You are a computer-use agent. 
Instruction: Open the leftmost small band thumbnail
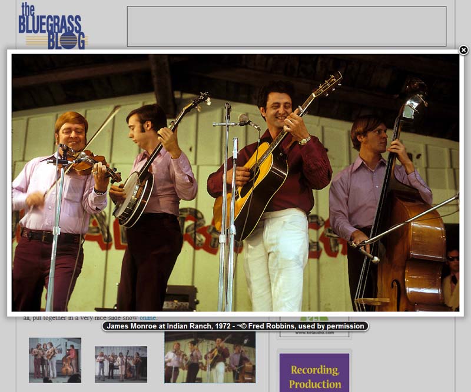tap(55, 360)
